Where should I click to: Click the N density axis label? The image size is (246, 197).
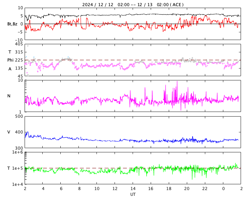[9, 96]
